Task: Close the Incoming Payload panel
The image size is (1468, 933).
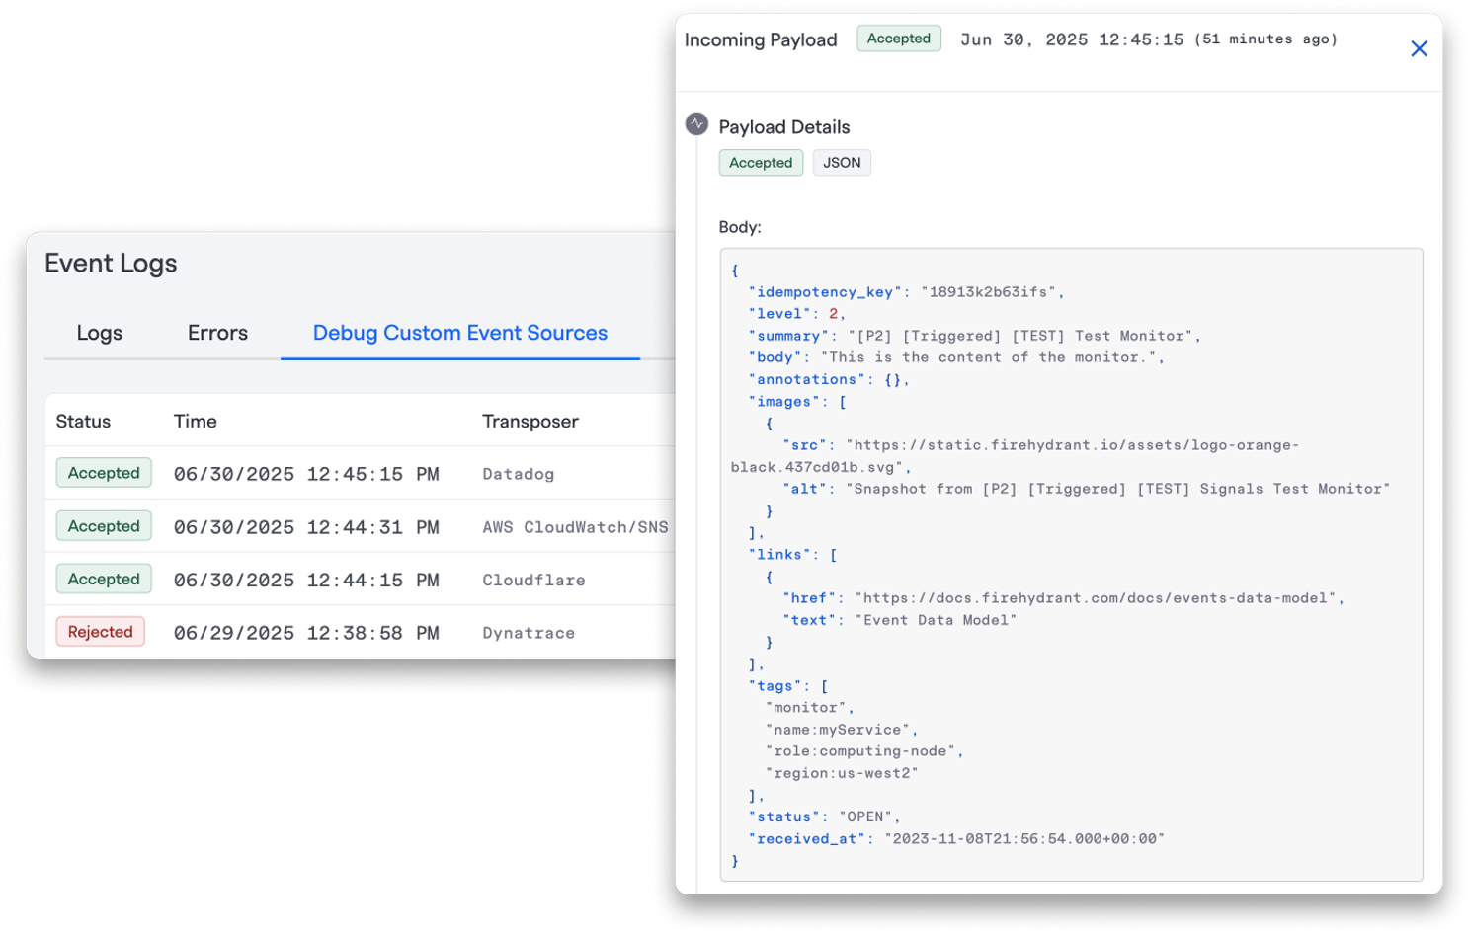Action: coord(1419,48)
